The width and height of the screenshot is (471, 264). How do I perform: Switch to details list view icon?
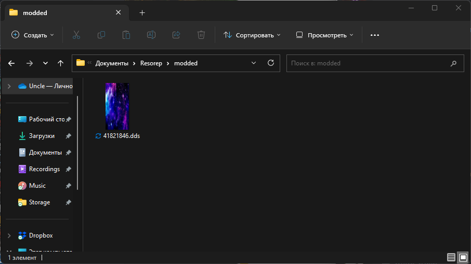451,257
